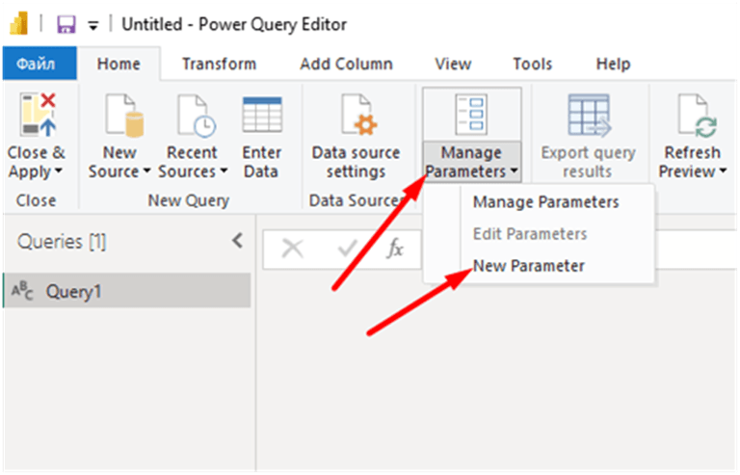Viewport: 740px width, 475px height.
Task: Switch to the View tab
Action: (x=453, y=64)
